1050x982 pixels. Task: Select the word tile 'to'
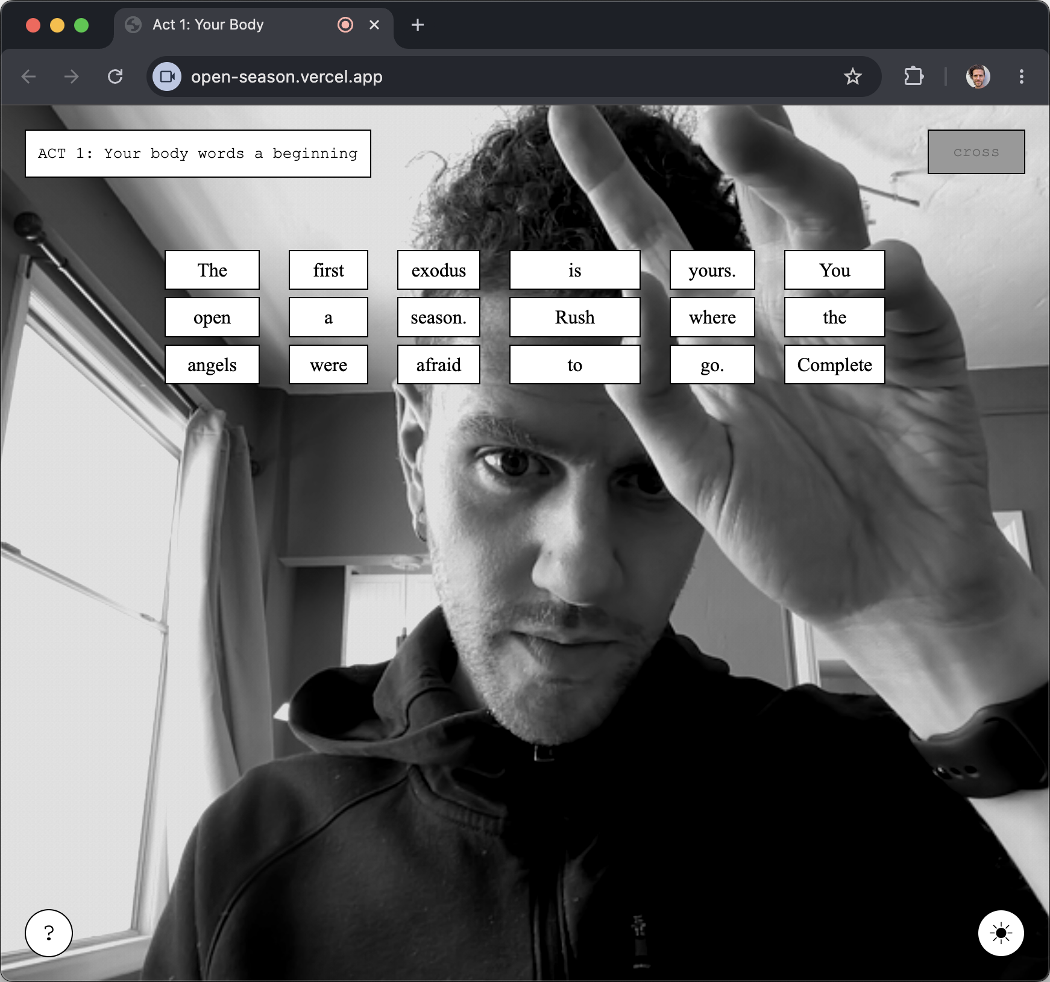(x=575, y=364)
